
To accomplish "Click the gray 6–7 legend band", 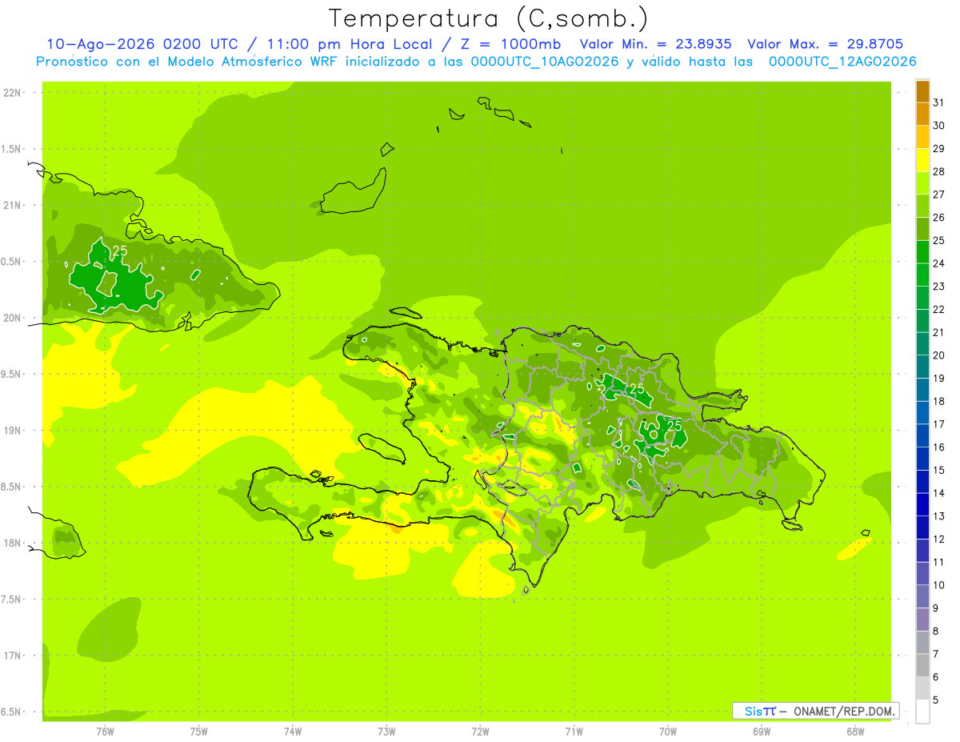I will click(x=922, y=665).
